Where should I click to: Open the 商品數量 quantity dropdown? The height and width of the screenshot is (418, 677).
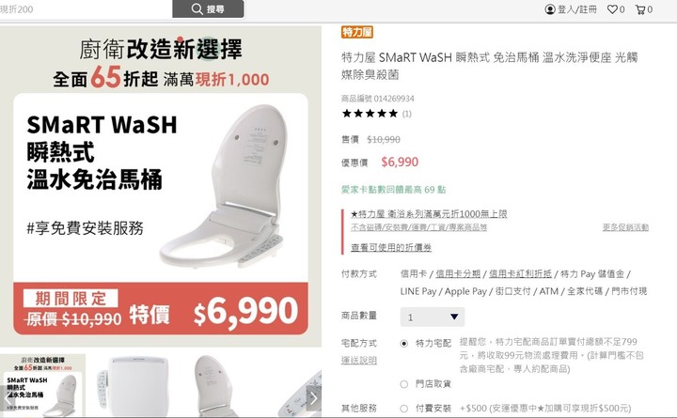(433, 317)
